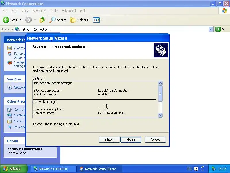Open My Computer in sidebar
The width and height of the screenshot is (230, 173).
20,127
